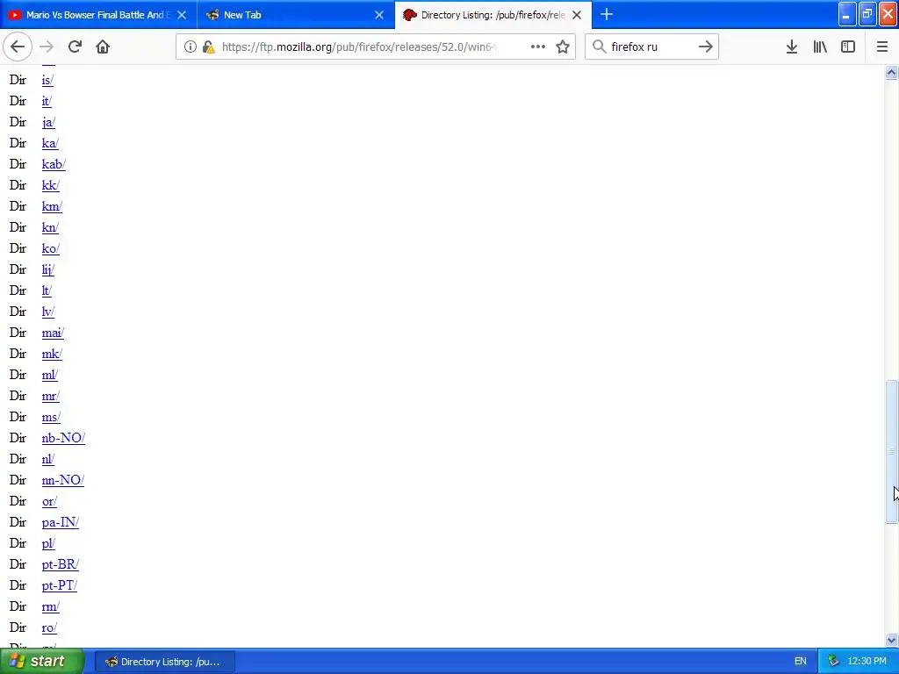Click the Directory Listing taskbar button

(164, 662)
